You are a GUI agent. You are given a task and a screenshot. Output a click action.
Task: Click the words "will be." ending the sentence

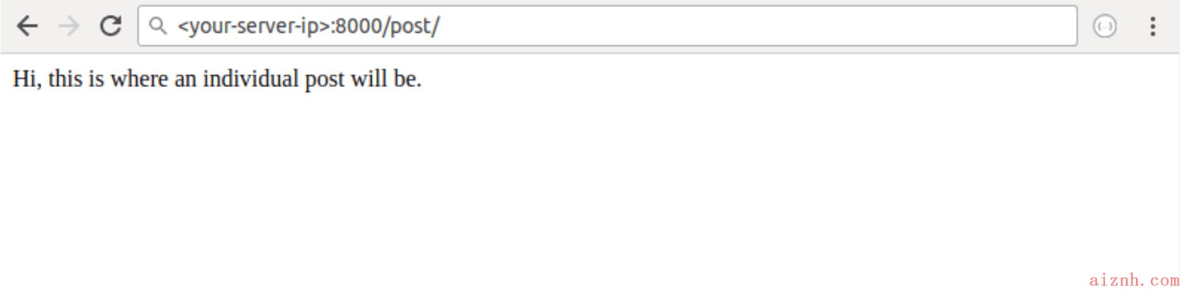(x=386, y=79)
